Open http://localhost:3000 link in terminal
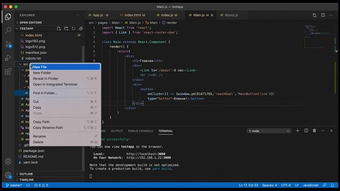This screenshot has width=340, height=191. click(146, 154)
